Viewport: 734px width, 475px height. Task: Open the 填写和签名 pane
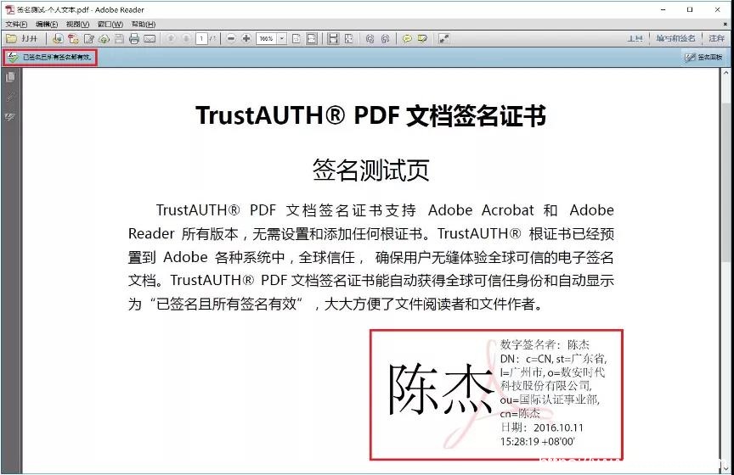coord(675,38)
